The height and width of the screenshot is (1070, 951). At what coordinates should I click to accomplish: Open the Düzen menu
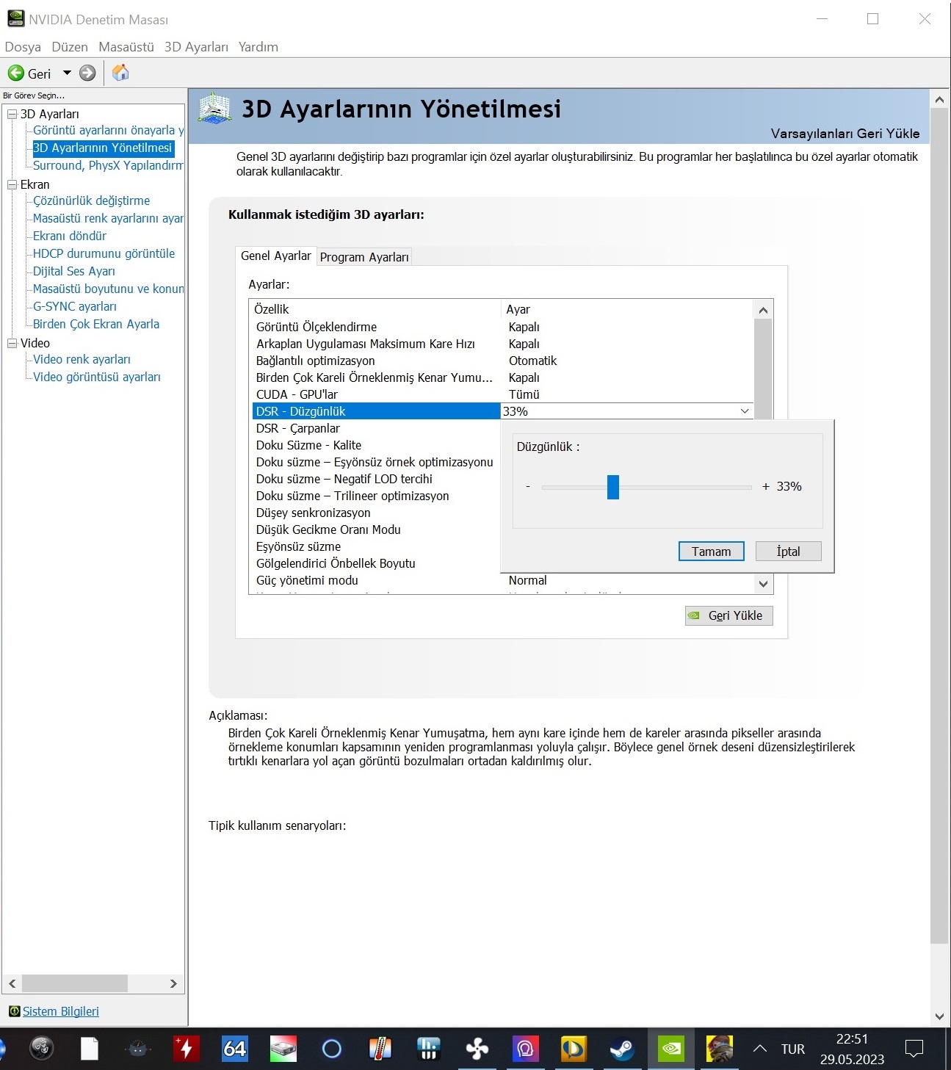(70, 47)
